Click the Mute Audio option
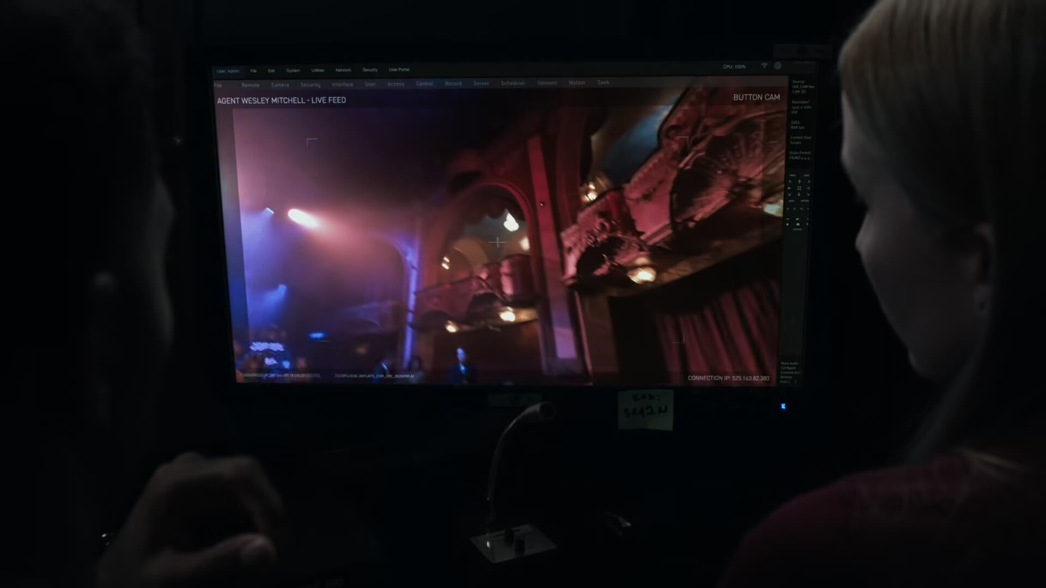The image size is (1046, 588). pyautogui.click(x=789, y=363)
